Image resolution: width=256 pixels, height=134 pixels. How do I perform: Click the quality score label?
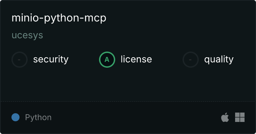219,59
